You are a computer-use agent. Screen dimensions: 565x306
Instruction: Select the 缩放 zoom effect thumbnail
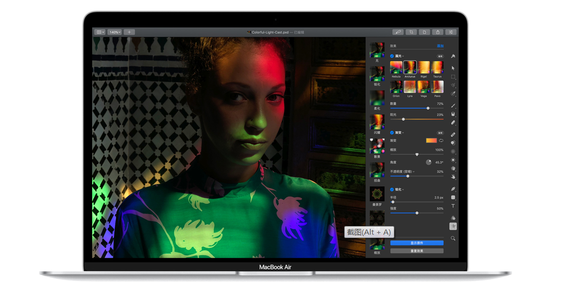pyautogui.click(x=377, y=244)
